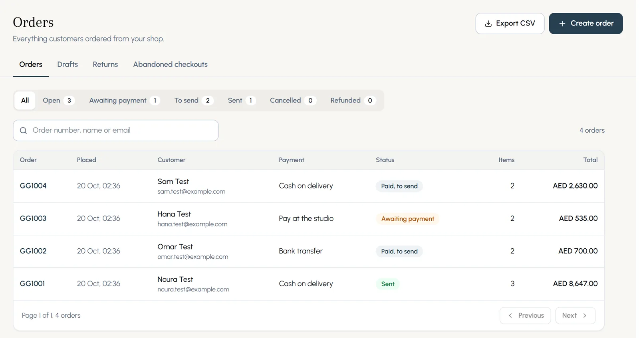
Task: Filter by Awaiting payment orders
Action: pos(124,100)
